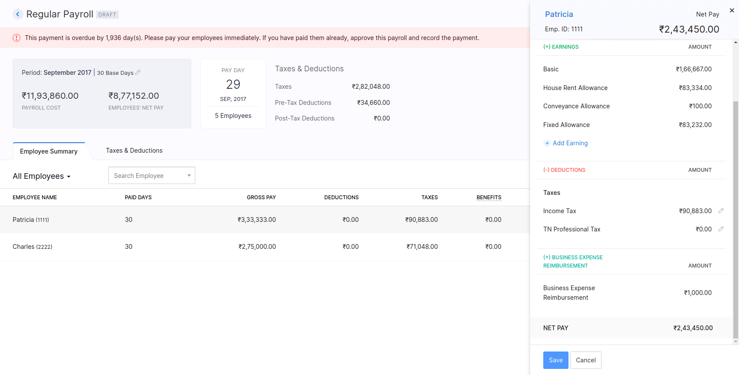Switch to the Taxes & Deductions tab
The image size is (739, 375).
tap(134, 151)
